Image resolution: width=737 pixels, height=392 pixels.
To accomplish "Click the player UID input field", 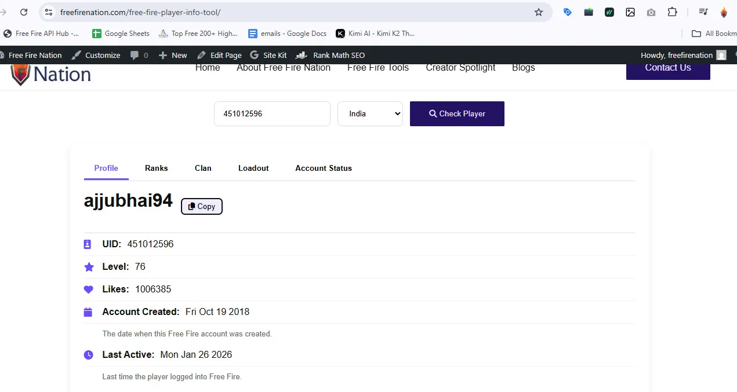I will tap(272, 113).
